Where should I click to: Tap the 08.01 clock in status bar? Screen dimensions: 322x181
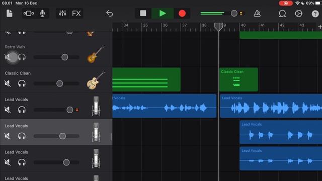[x=7, y=4]
